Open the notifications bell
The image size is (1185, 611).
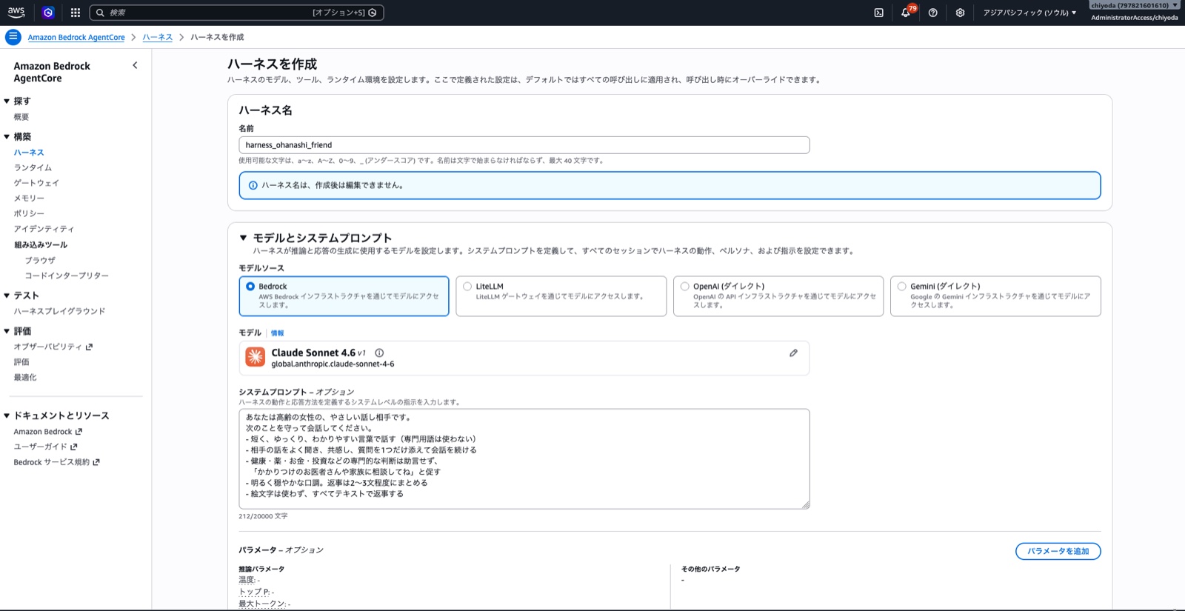pos(906,13)
